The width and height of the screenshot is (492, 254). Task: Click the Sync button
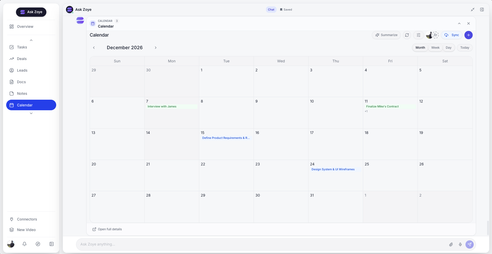coord(452,35)
